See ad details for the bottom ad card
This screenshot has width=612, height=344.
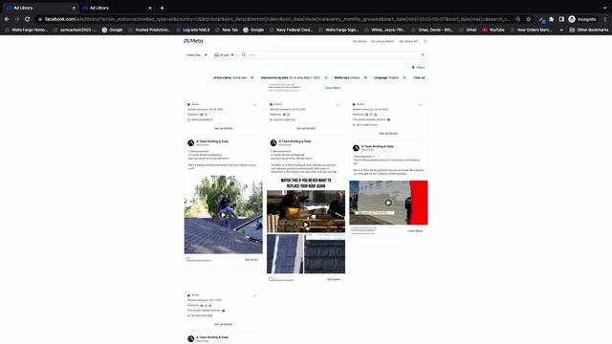point(223,324)
